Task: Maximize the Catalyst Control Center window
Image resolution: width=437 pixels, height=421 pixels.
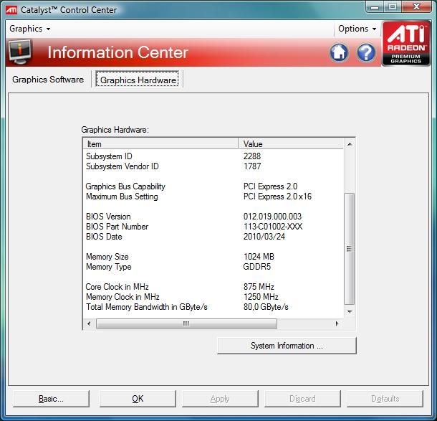Action: 393,7
